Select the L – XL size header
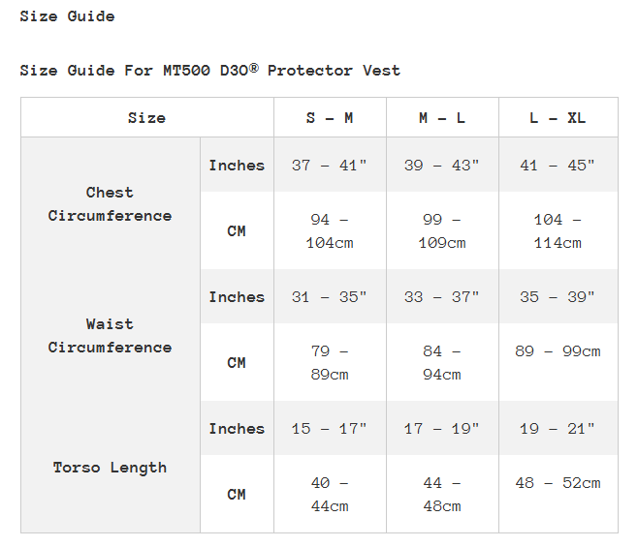Image resolution: width=638 pixels, height=547 pixels. point(558,118)
